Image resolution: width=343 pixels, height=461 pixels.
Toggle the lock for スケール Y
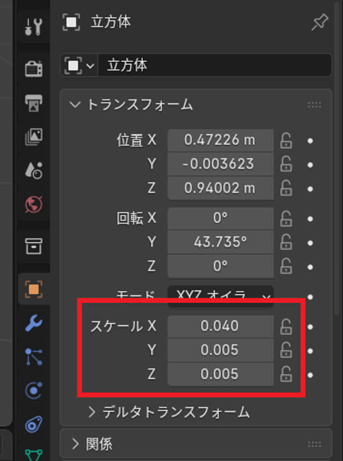(x=286, y=350)
